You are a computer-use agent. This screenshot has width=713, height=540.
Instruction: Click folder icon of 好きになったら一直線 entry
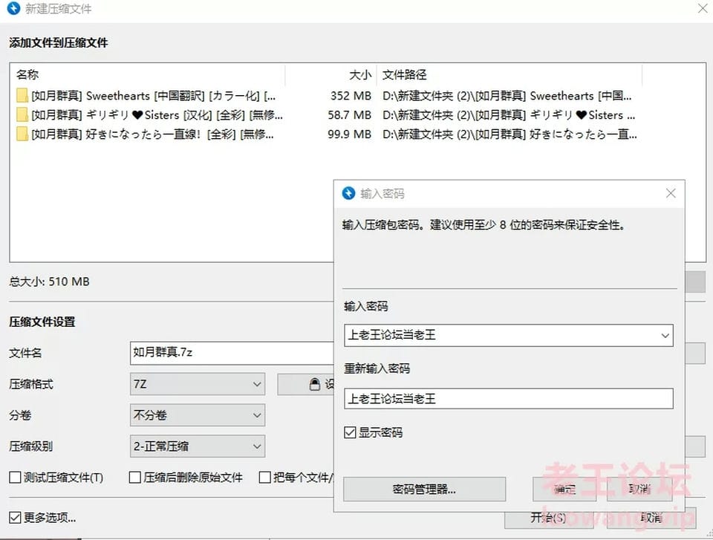point(22,134)
